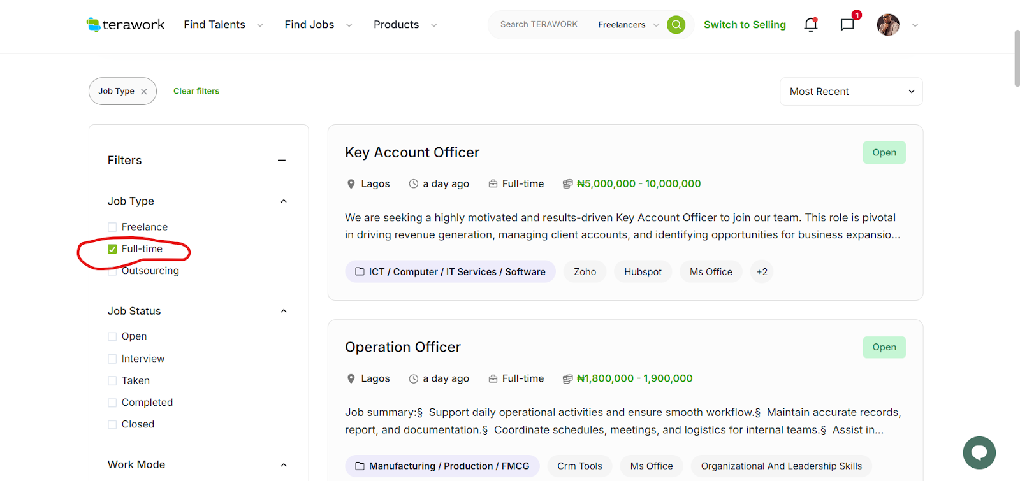Click the ICT / Computer category folder tag
Image resolution: width=1020 pixels, height=481 pixels.
tap(450, 272)
